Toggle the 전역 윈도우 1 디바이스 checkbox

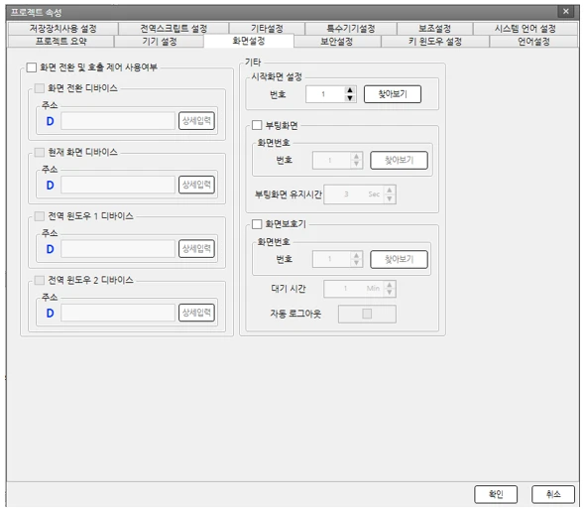tap(39, 216)
